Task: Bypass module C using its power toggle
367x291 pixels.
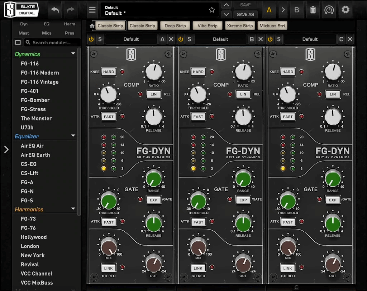Action: pyautogui.click(x=271, y=39)
